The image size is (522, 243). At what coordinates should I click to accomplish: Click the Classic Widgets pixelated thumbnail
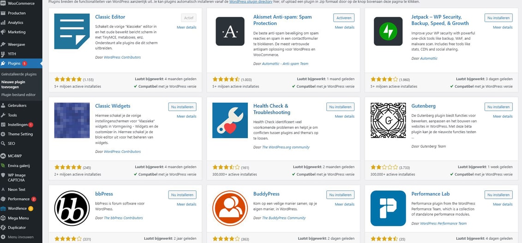tap(72, 120)
